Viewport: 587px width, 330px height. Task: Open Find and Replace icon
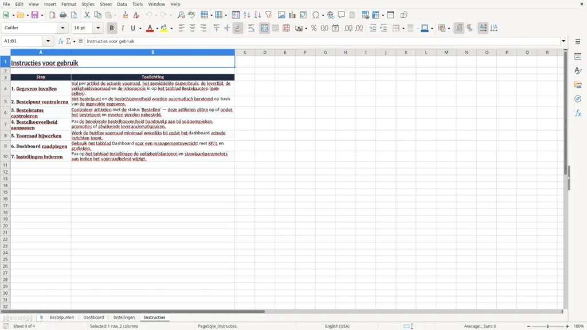point(181,15)
